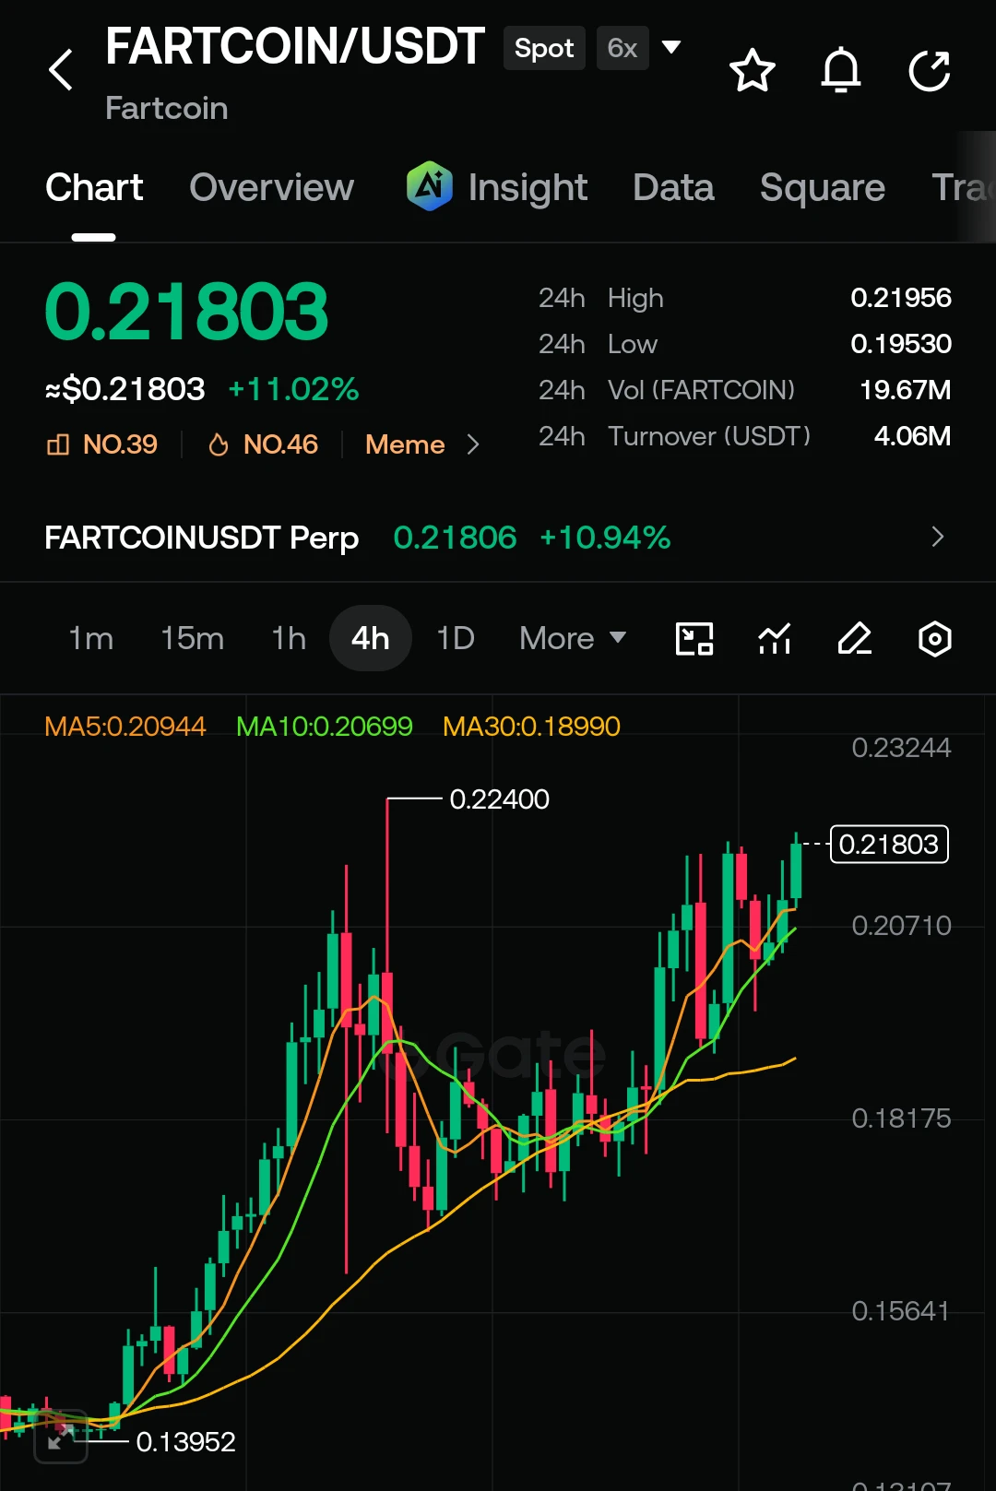Screen dimensions: 996x1491
Task: Open the trading pair switcher dropdown arrow
Action: [671, 47]
